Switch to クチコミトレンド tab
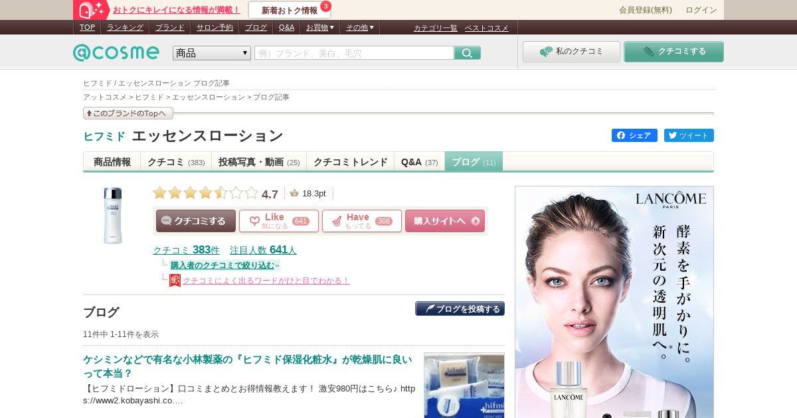The height and width of the screenshot is (418, 797). click(351, 162)
